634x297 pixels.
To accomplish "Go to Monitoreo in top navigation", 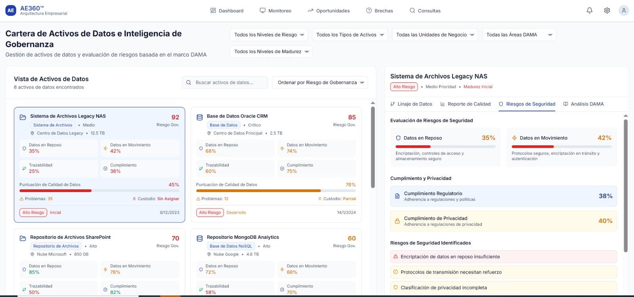I will (275, 11).
